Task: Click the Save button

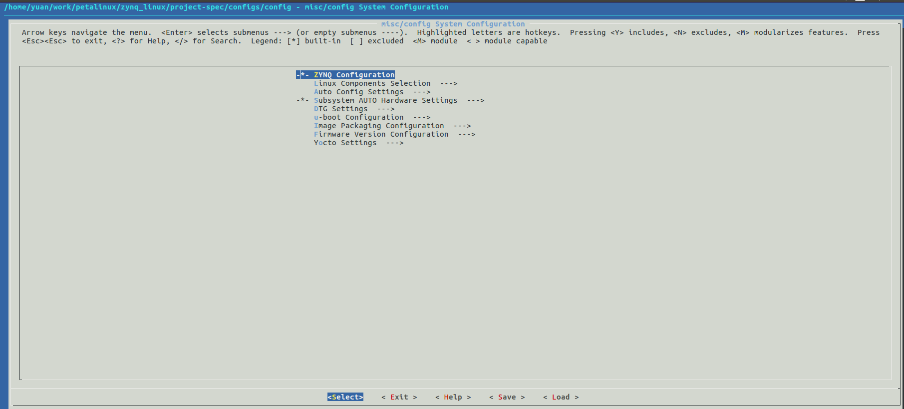Action: tap(507, 397)
